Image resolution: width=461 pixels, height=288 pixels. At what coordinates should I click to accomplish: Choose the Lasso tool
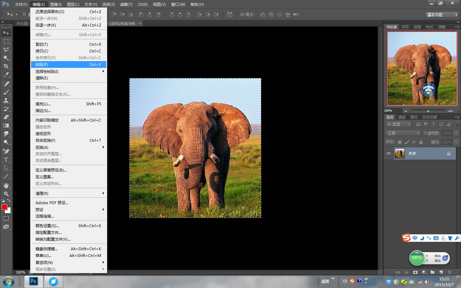coord(6,50)
